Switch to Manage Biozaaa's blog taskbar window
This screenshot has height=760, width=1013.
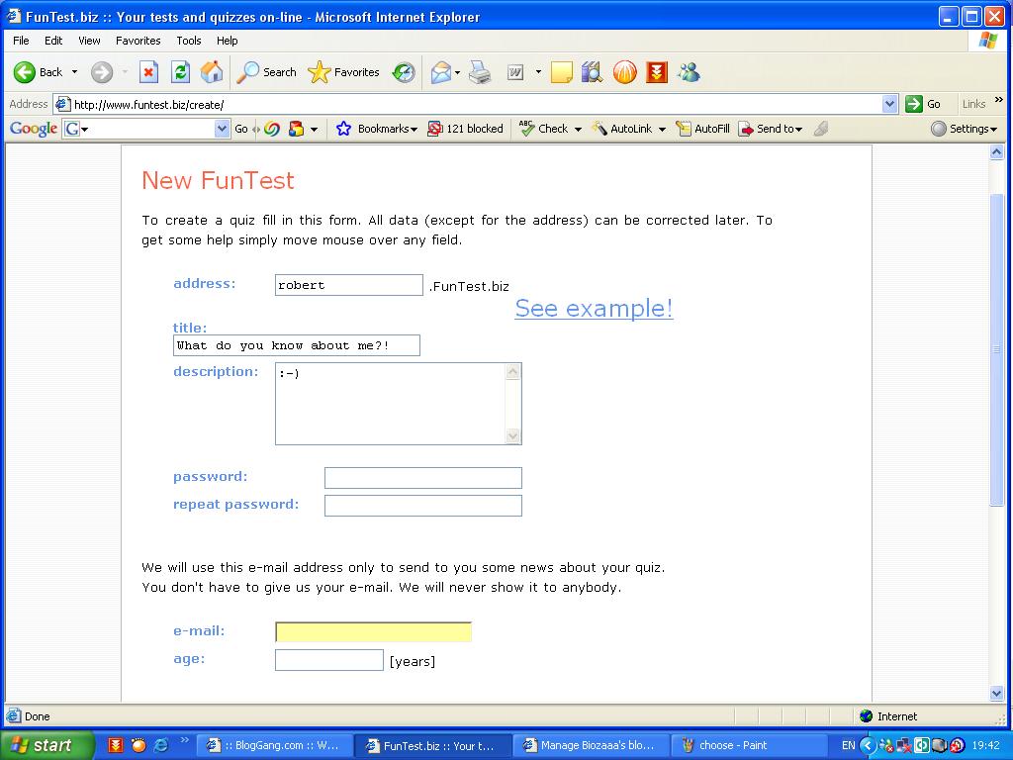(x=590, y=745)
